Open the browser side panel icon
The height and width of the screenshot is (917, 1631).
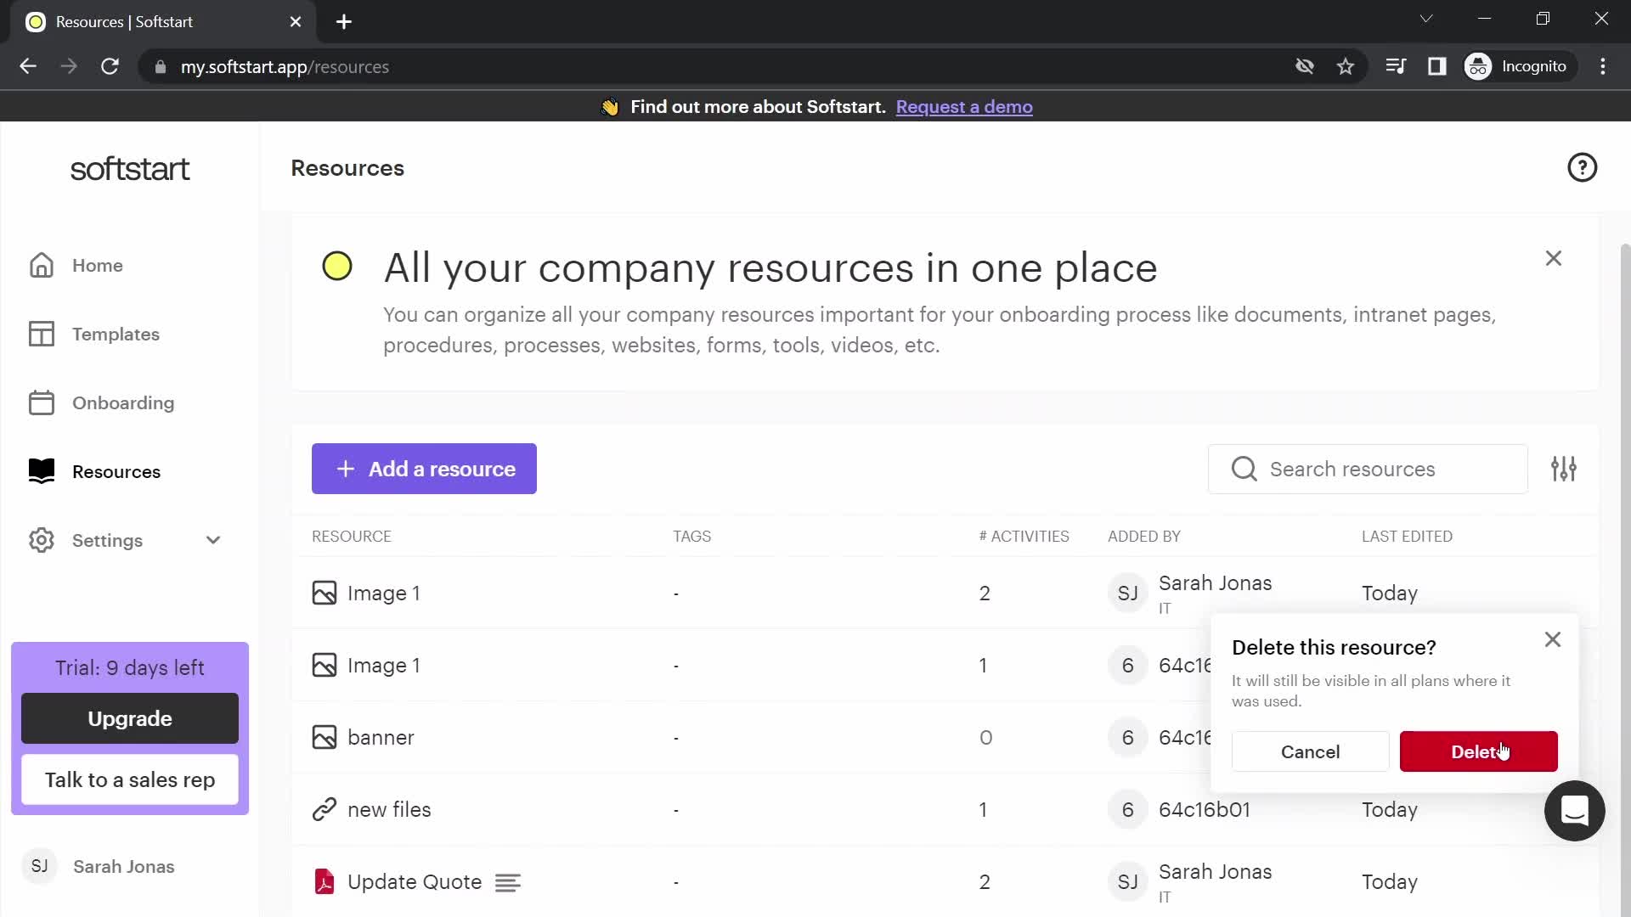click(x=1436, y=66)
